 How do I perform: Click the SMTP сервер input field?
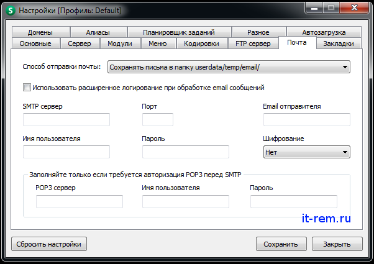pos(66,119)
